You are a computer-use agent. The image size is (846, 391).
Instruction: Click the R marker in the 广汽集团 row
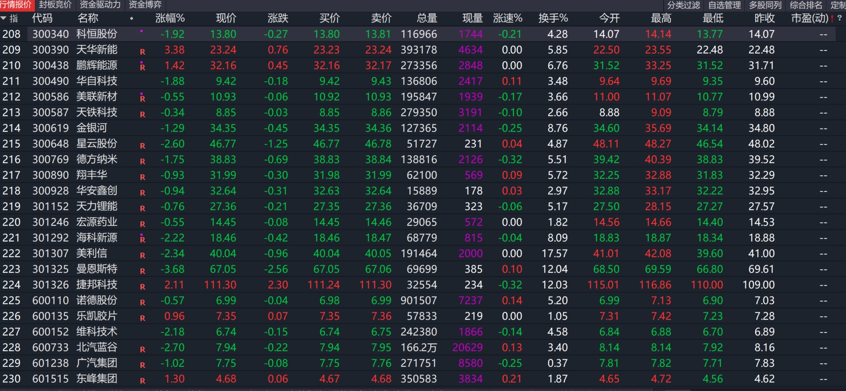pyautogui.click(x=143, y=365)
